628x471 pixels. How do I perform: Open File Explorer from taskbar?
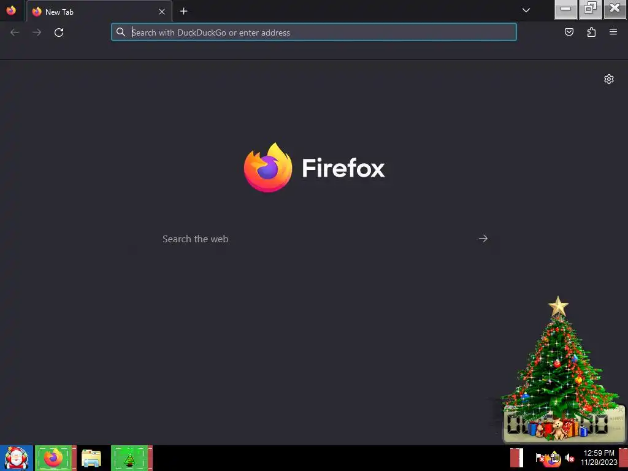[91, 458]
